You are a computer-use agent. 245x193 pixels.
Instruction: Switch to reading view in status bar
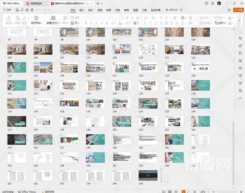(x=176, y=192)
